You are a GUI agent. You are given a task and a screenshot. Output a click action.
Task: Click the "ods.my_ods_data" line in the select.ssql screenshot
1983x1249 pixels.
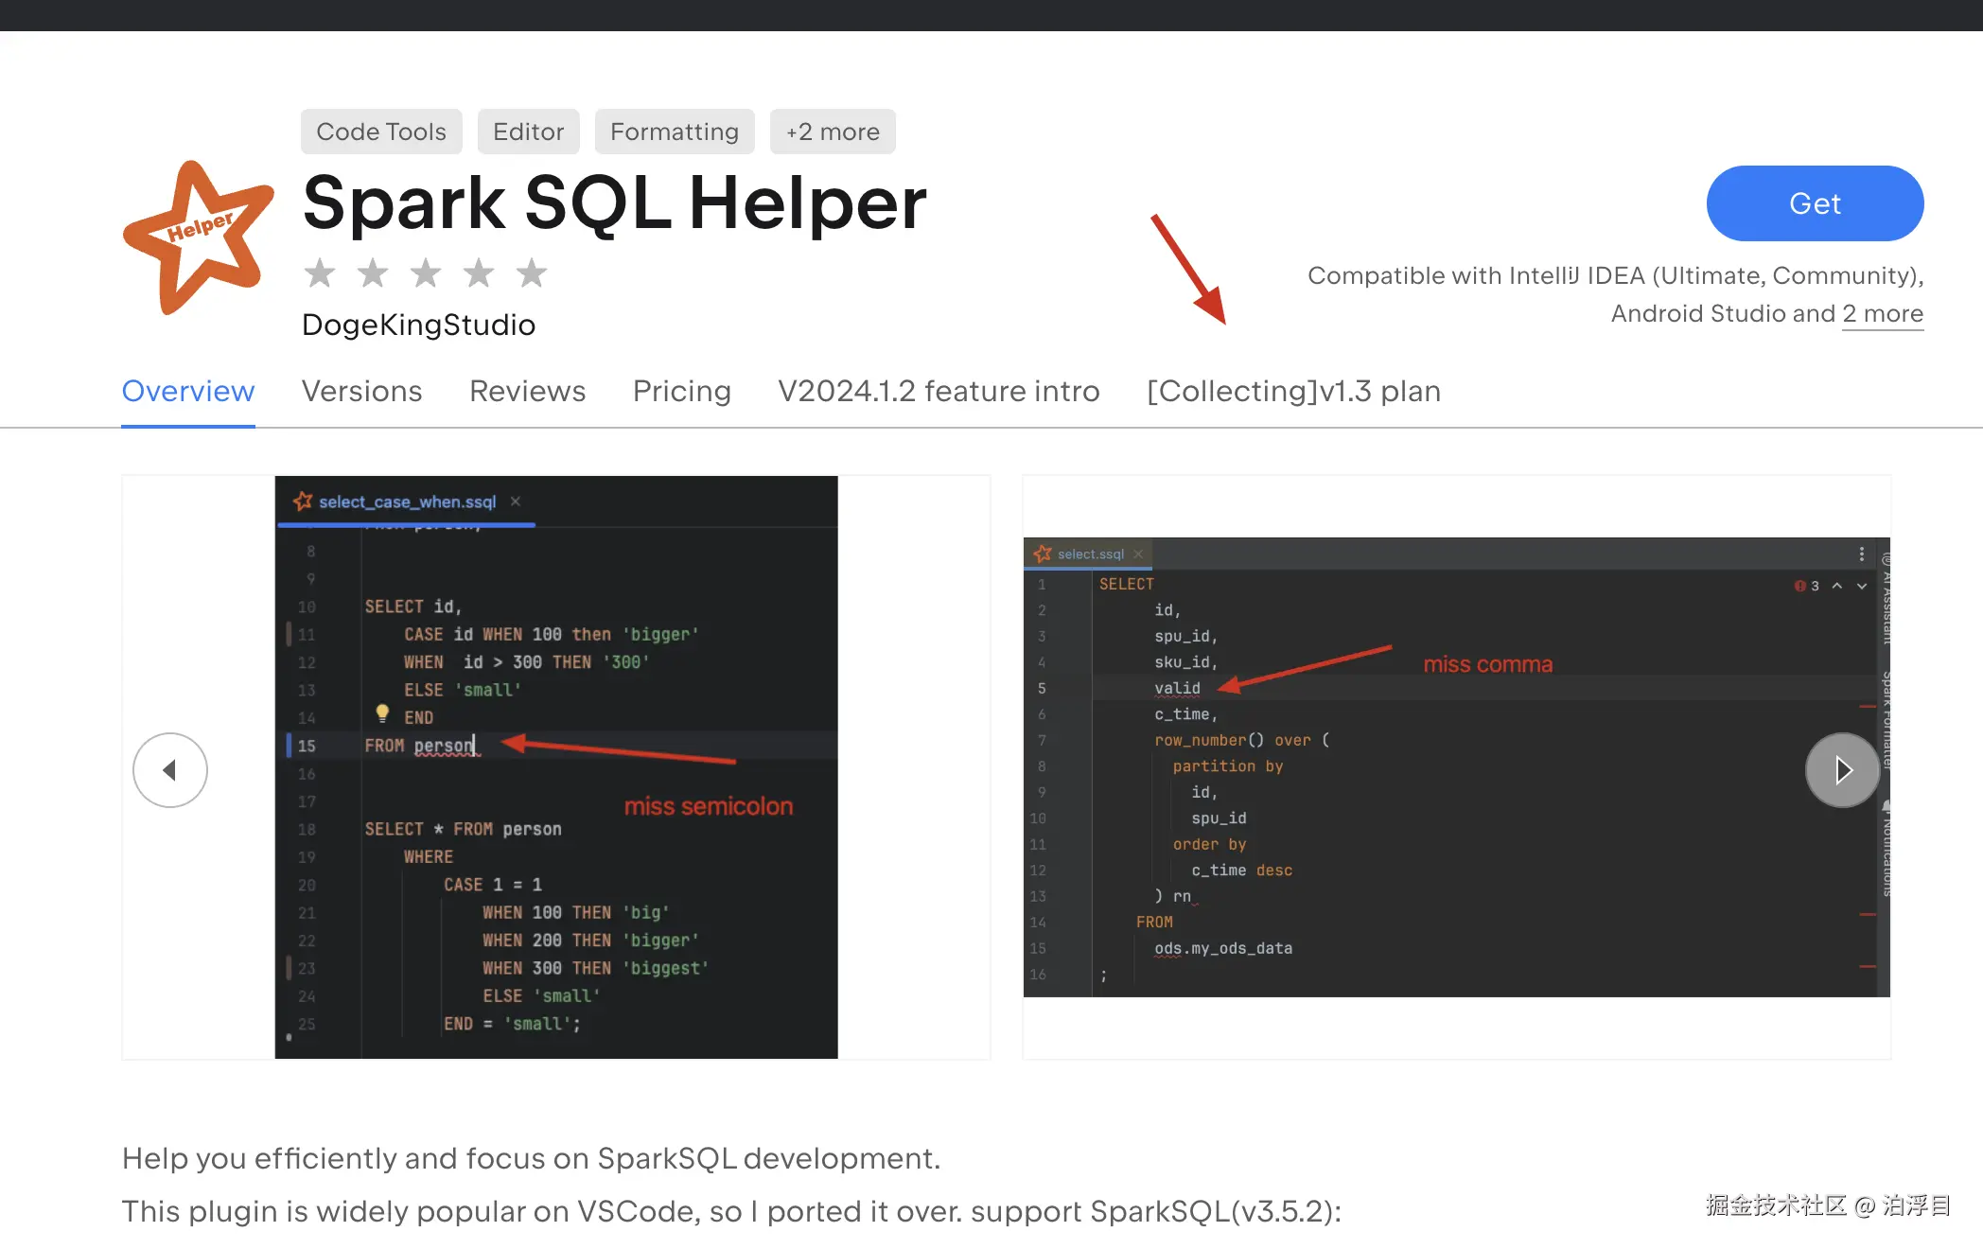[x=1223, y=948]
